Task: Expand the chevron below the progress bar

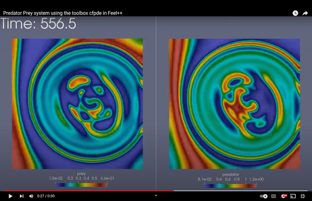Action: tap(156, 195)
